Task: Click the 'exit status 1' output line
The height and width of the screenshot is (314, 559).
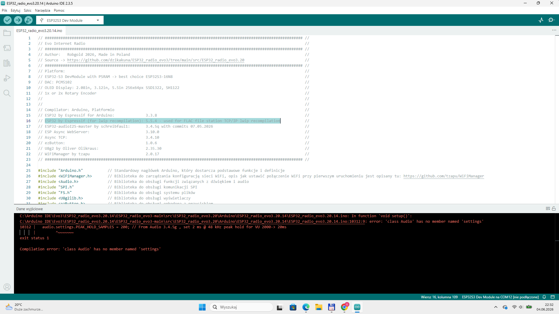Action: [x=34, y=238]
